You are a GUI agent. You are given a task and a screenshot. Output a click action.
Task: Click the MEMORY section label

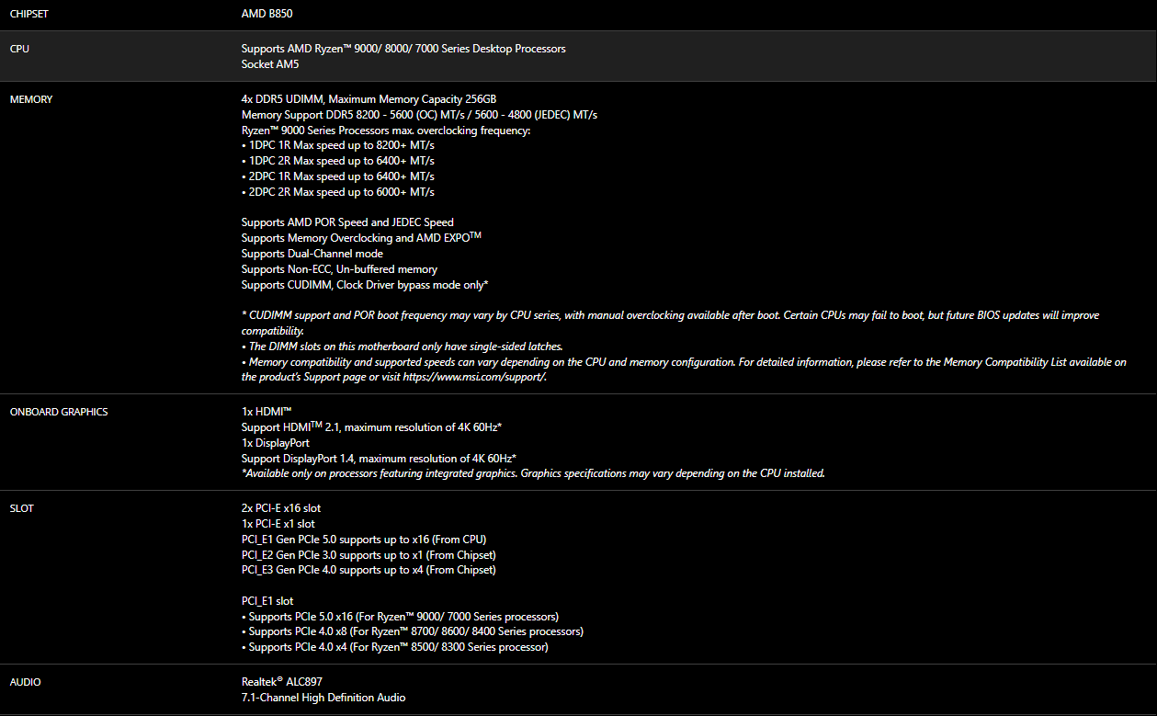[x=31, y=99]
